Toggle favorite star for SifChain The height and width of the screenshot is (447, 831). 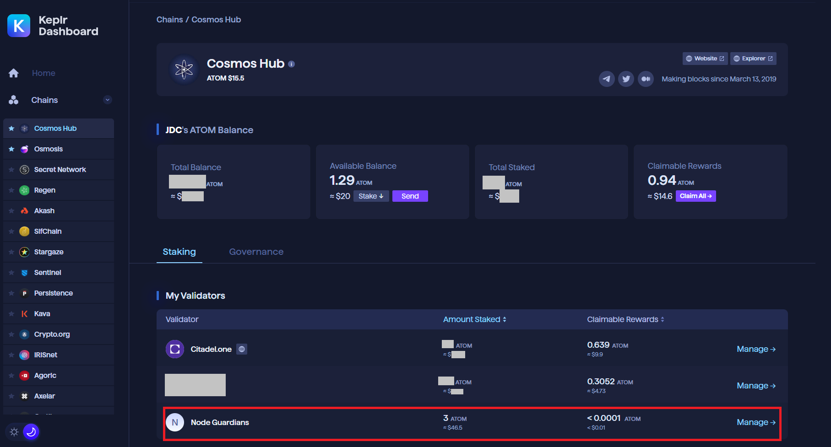(11, 232)
